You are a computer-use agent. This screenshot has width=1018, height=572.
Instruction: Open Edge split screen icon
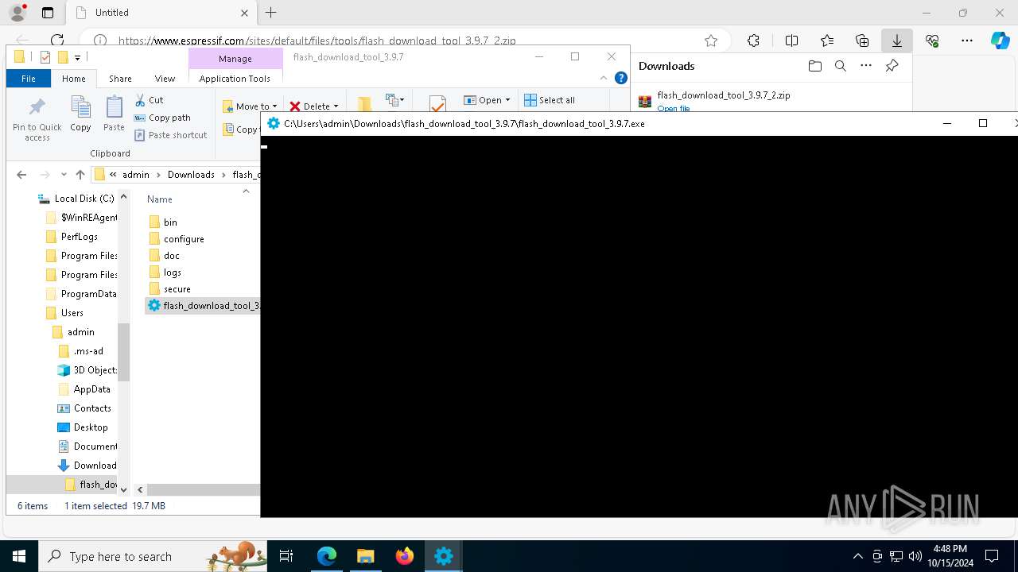(x=791, y=41)
